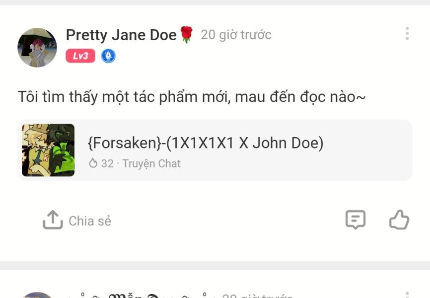Tap the share upload arrow icon
Image resolution: width=430 pixels, height=298 pixels.
[x=53, y=220]
